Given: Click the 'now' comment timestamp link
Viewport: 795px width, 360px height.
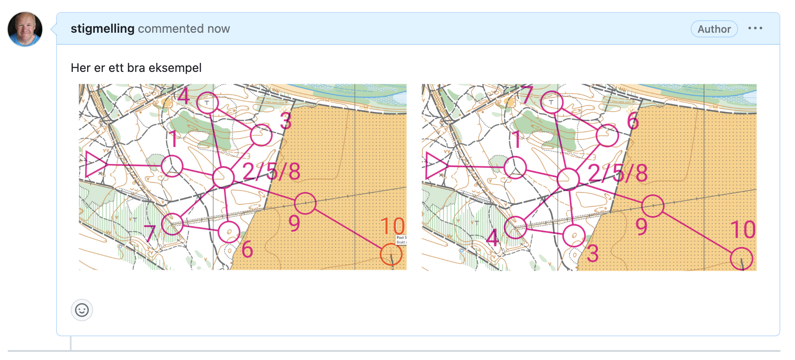Looking at the screenshot, I should [x=219, y=29].
